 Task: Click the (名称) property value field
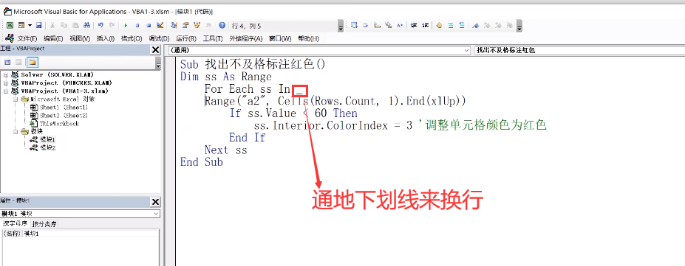pyautogui.click(x=90, y=234)
